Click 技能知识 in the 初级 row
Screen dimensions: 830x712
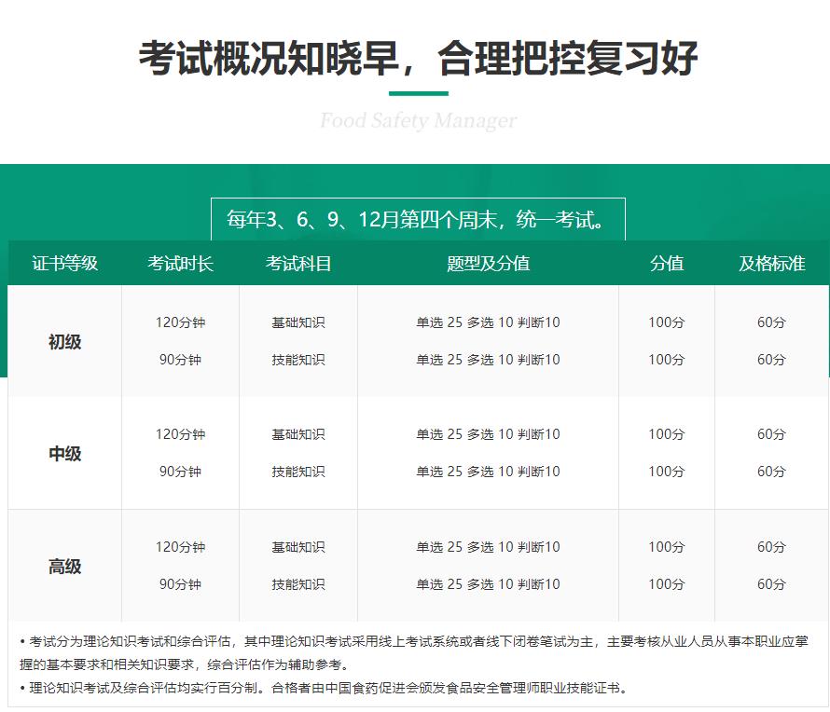[x=298, y=359]
